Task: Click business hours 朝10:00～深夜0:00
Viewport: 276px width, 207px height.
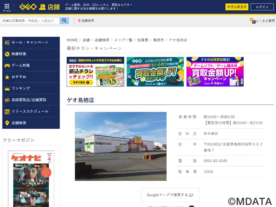Action: point(219,117)
